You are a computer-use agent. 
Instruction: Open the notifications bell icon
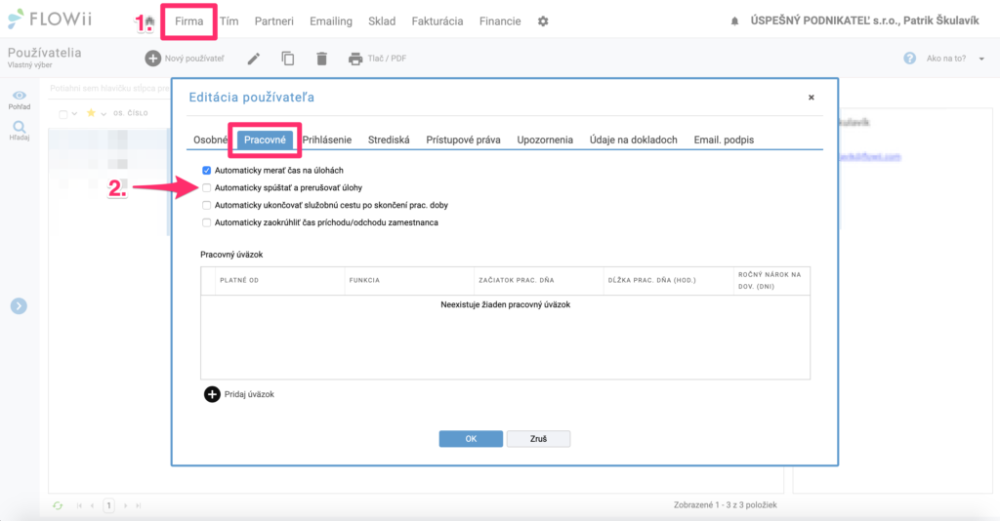click(x=734, y=21)
